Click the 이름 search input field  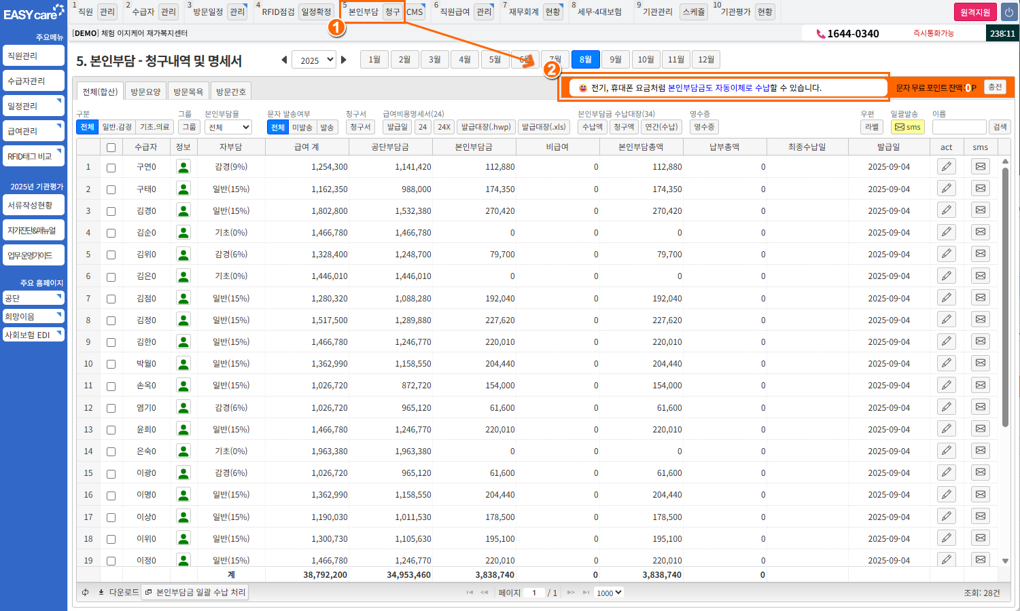point(958,127)
